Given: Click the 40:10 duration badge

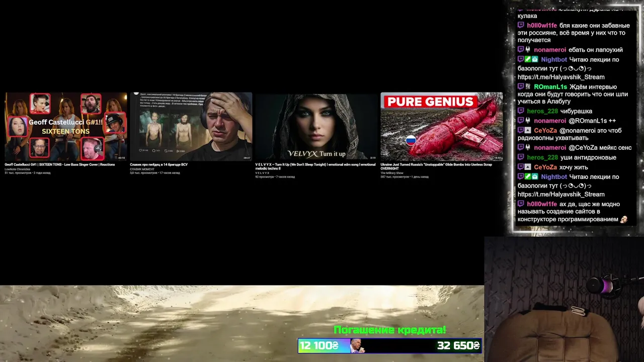Looking at the screenshot, I should (121, 158).
